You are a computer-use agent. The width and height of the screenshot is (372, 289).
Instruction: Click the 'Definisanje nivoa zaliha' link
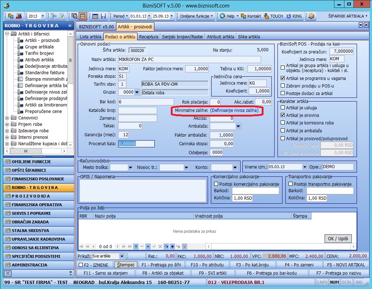pyautogui.click(x=234, y=110)
